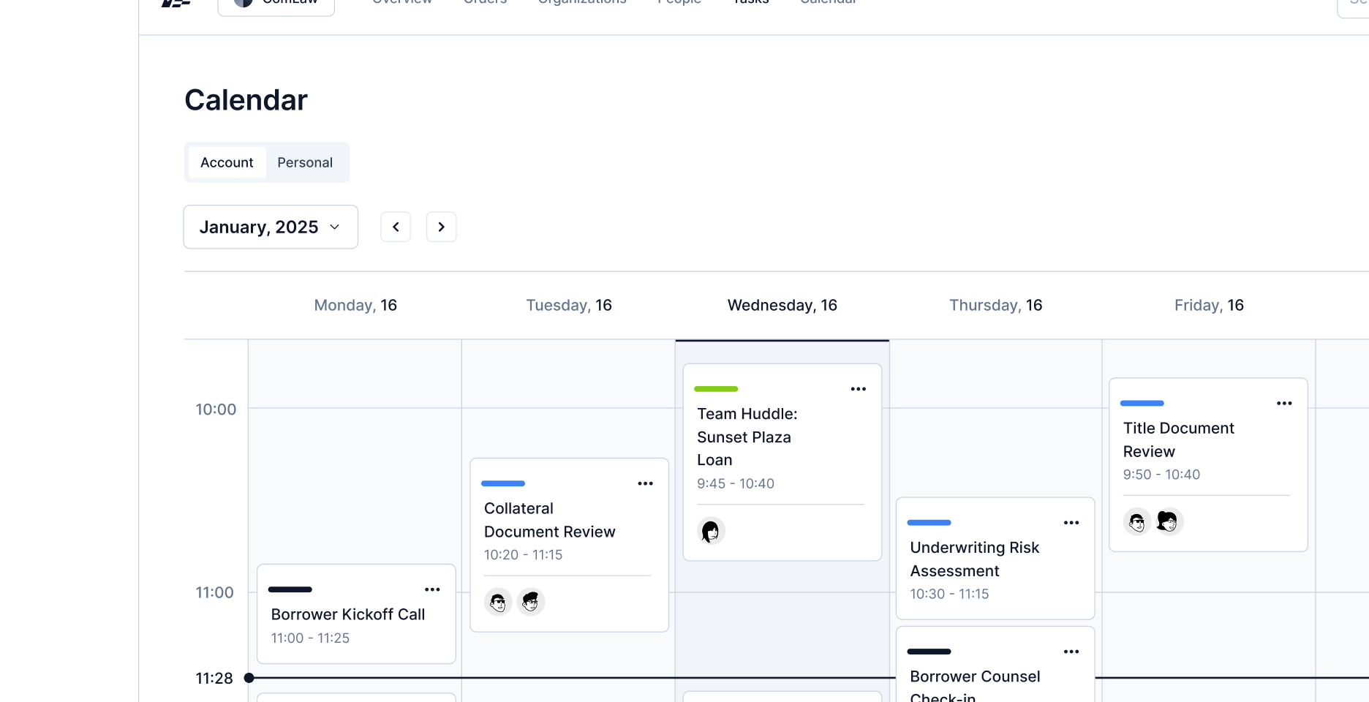Go to next week with right arrow
The image size is (1369, 702).
coord(441,227)
